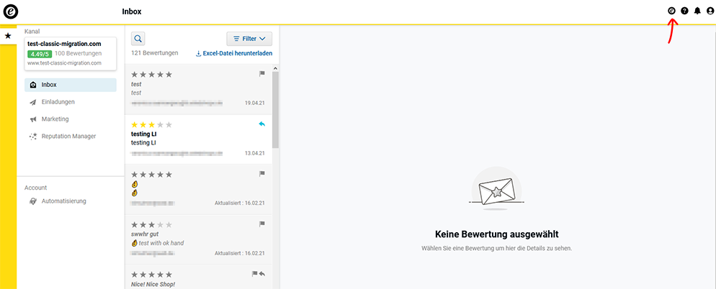Open the star reviews tab in yellow sidebar

8,36
